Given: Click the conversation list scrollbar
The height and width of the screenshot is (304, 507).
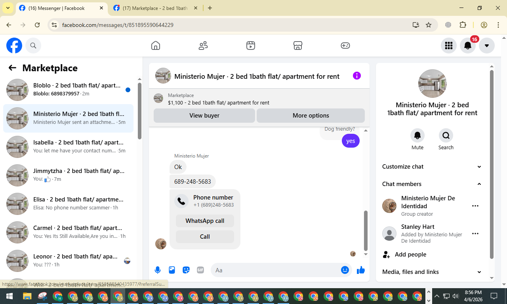Looking at the screenshot, I should point(139,111).
